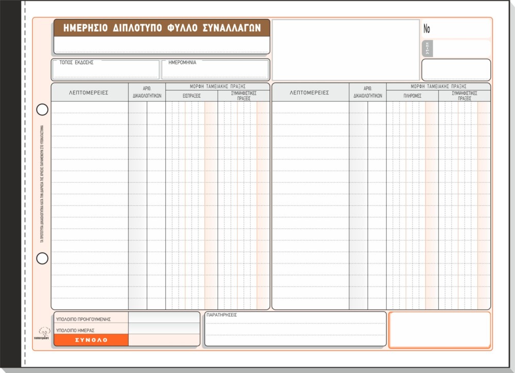Click the left ΛΕΠΤΟΜΕΡΕΙΕΣ header
The height and width of the screenshot is (373, 515).
coord(90,93)
